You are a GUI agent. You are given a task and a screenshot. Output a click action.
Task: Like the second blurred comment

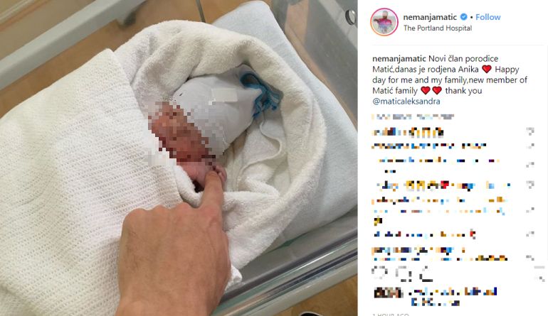tap(530, 146)
